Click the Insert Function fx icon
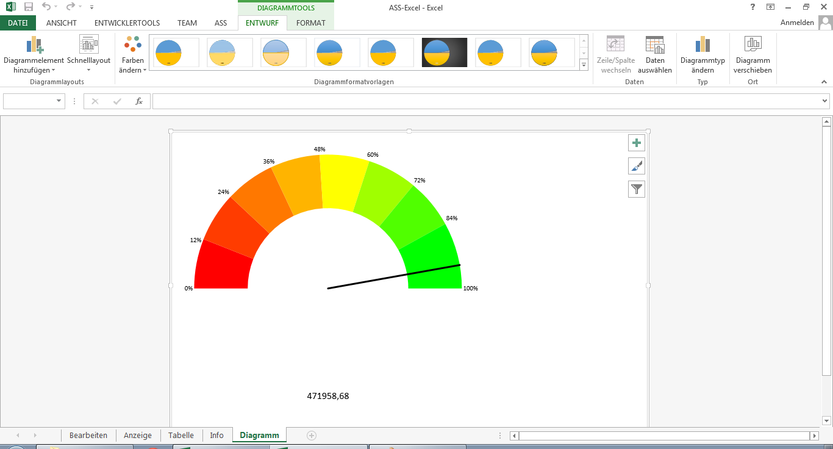 click(139, 101)
